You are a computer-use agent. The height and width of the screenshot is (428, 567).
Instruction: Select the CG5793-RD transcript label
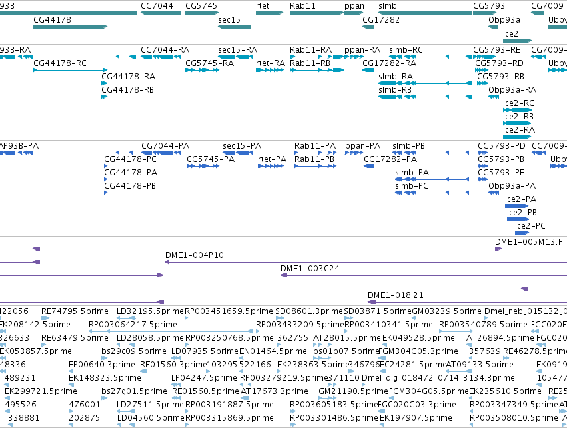[499, 63]
